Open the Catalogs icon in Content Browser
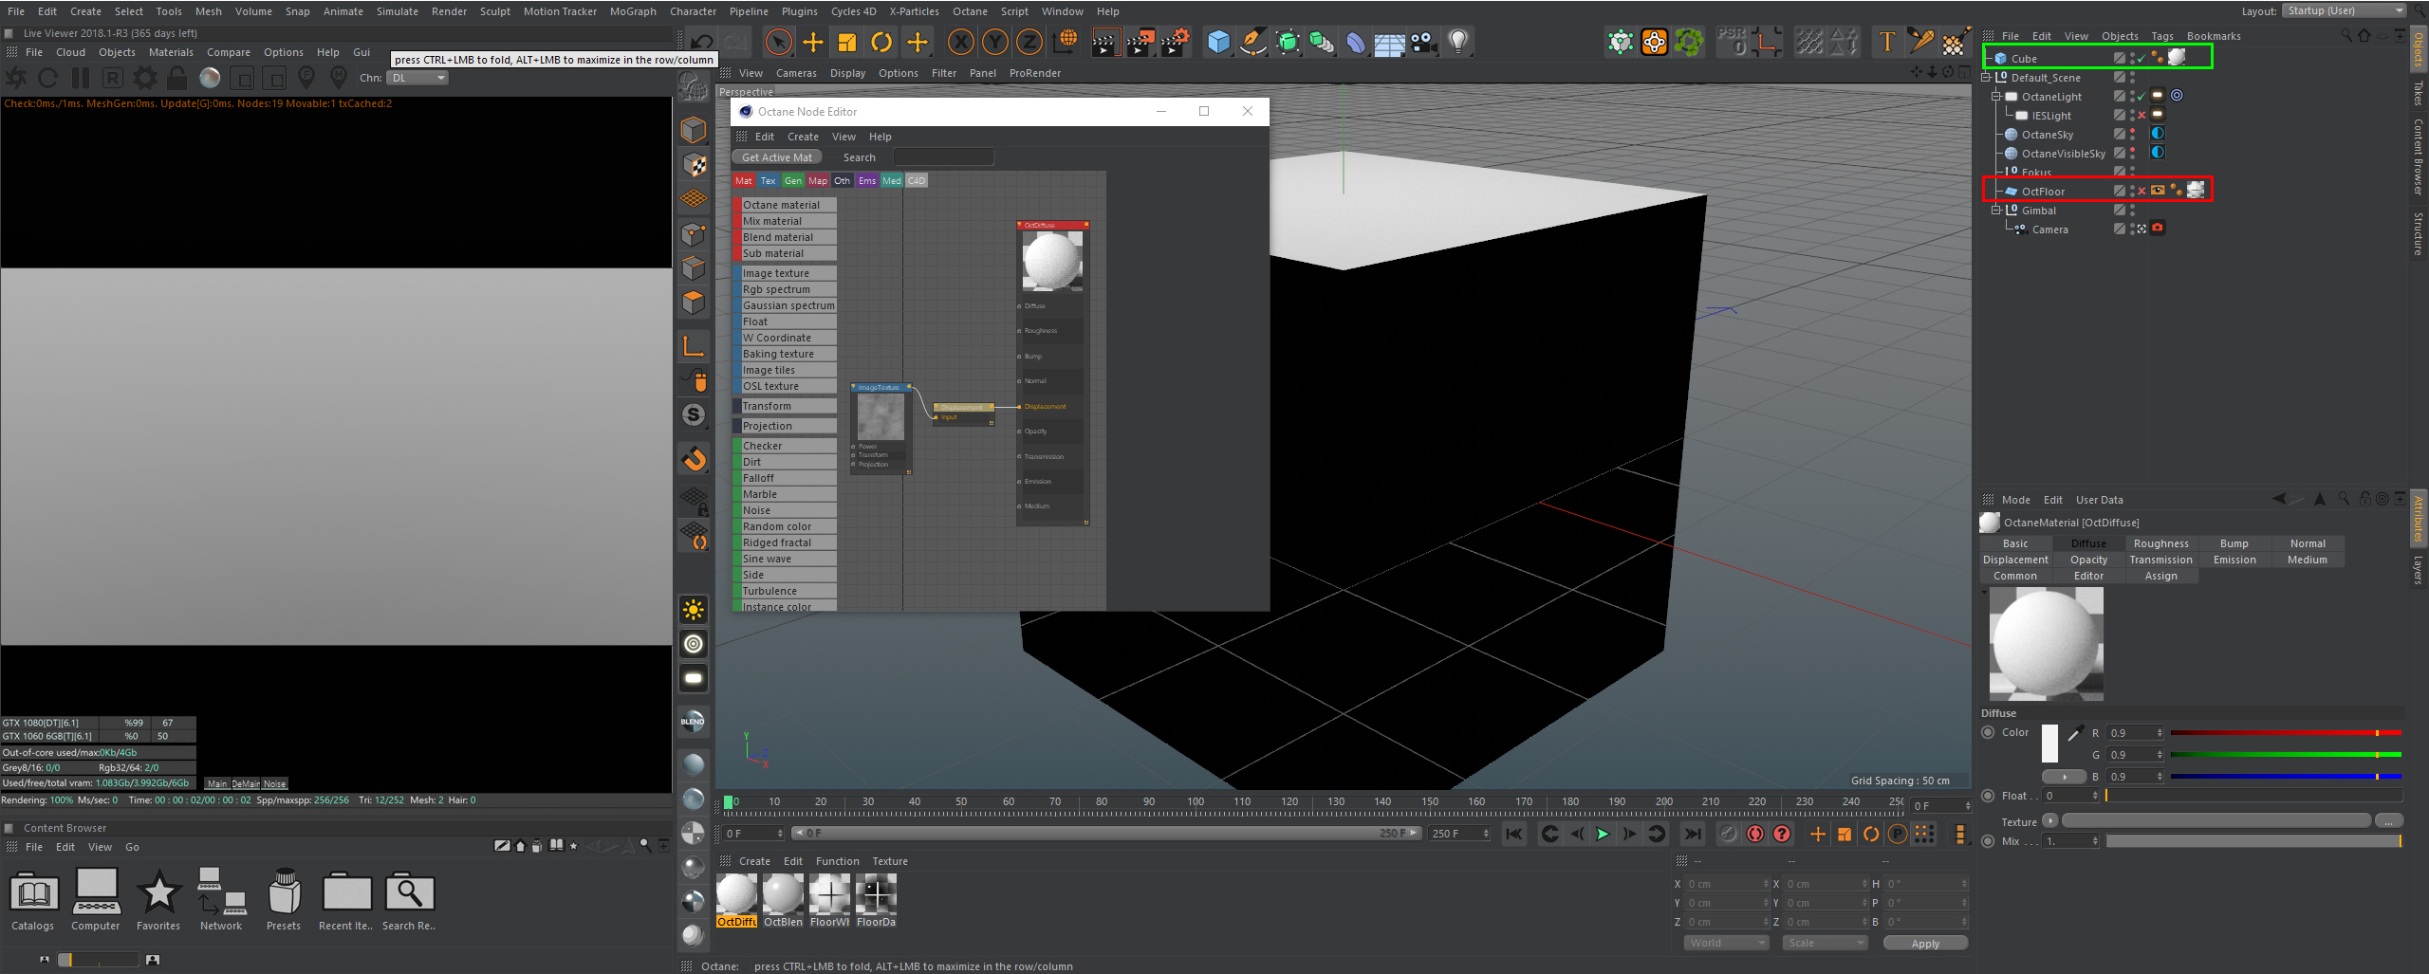2429x974 pixels. click(x=33, y=894)
